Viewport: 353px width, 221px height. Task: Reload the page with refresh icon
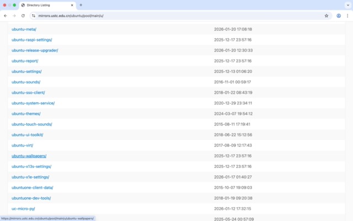[23, 16]
